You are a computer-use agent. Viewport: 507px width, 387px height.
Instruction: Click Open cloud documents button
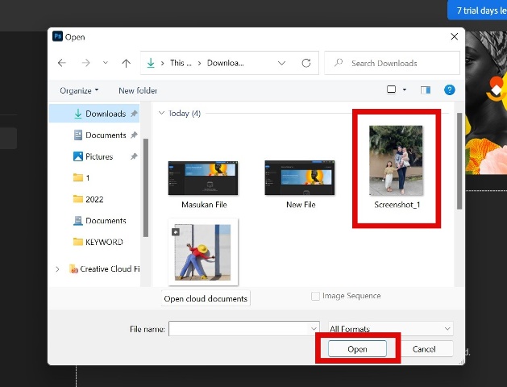pyautogui.click(x=206, y=298)
